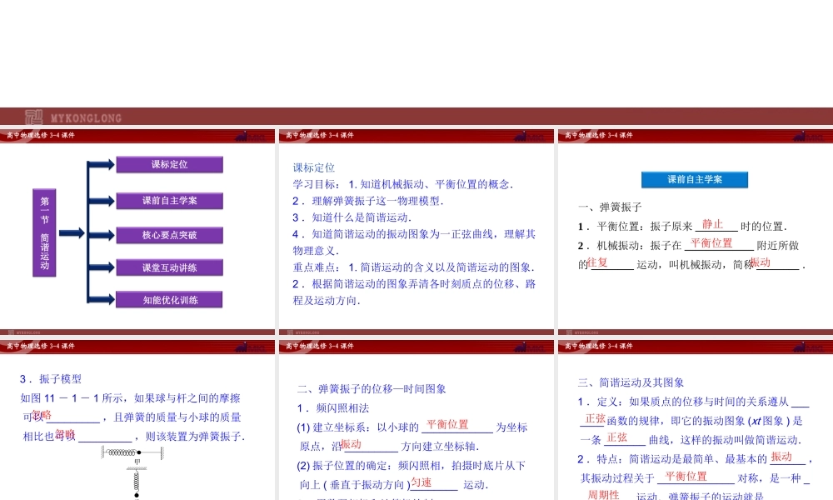
Task: Click the red 平衡位置 answer on third slide
Action: tap(711, 243)
